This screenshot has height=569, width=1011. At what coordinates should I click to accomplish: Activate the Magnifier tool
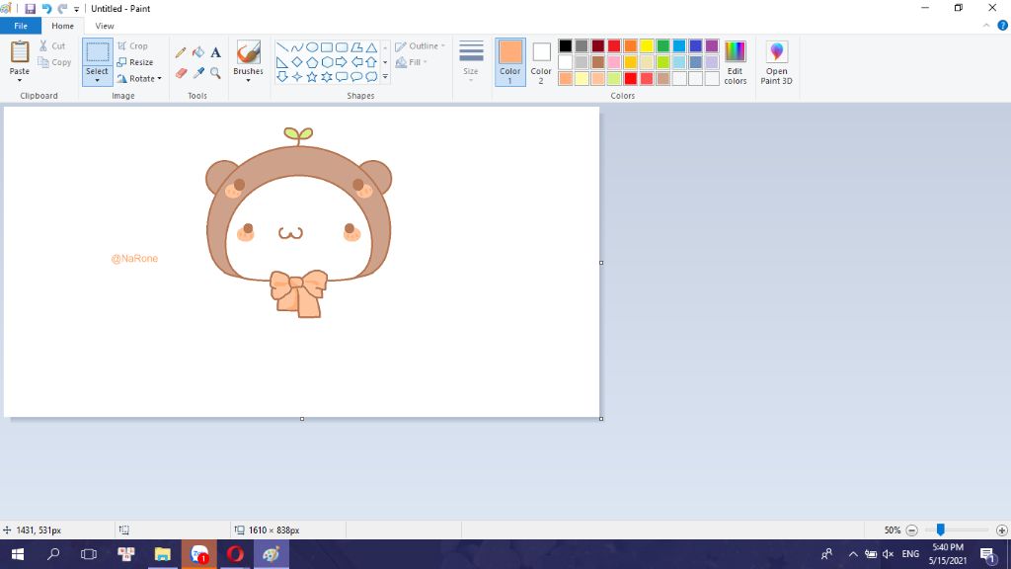tap(215, 73)
